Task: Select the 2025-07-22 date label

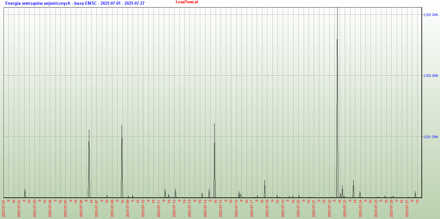Action: 329,208
